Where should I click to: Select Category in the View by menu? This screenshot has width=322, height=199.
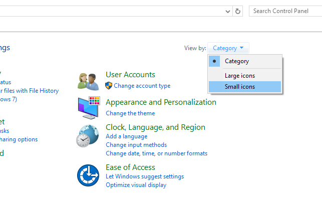click(x=245, y=61)
